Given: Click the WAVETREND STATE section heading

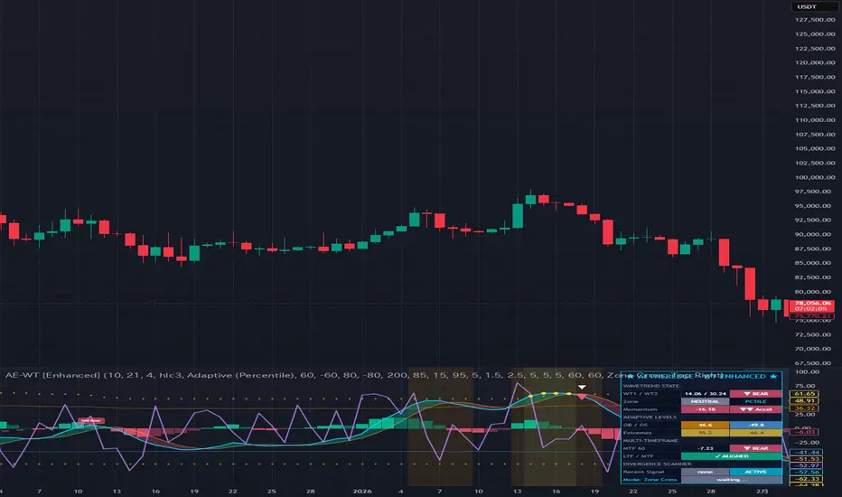Looking at the screenshot, I should [x=650, y=386].
